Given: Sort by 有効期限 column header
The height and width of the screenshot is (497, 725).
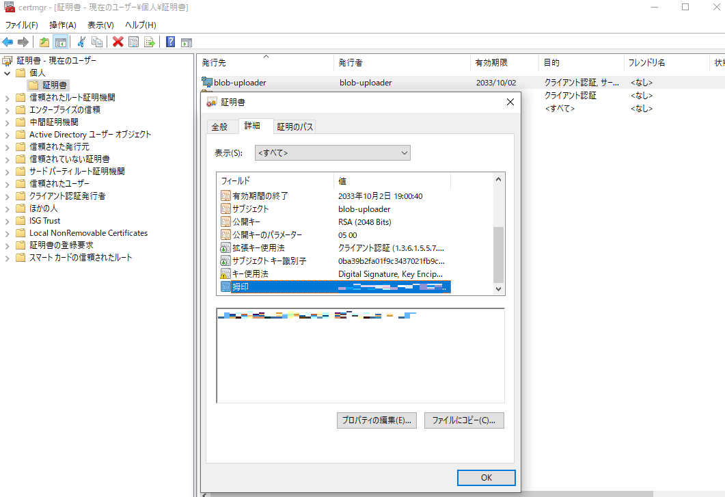Looking at the screenshot, I should point(504,62).
